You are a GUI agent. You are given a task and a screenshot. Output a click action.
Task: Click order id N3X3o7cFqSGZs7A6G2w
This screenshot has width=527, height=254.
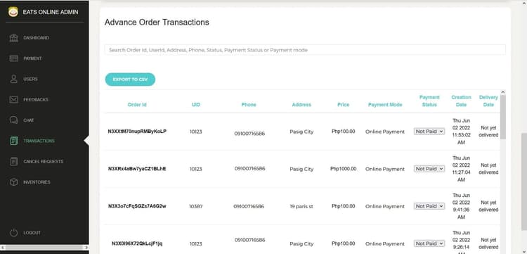click(x=137, y=206)
